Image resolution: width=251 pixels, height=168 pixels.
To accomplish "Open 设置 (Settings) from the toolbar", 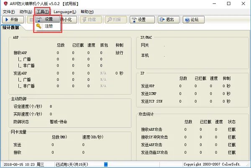I will click(141, 19).
